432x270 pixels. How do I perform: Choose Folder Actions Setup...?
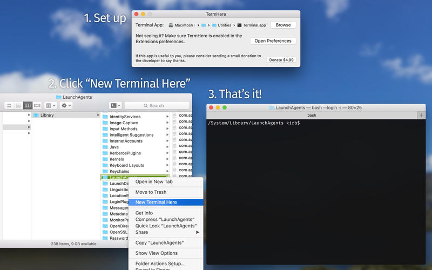point(166,264)
